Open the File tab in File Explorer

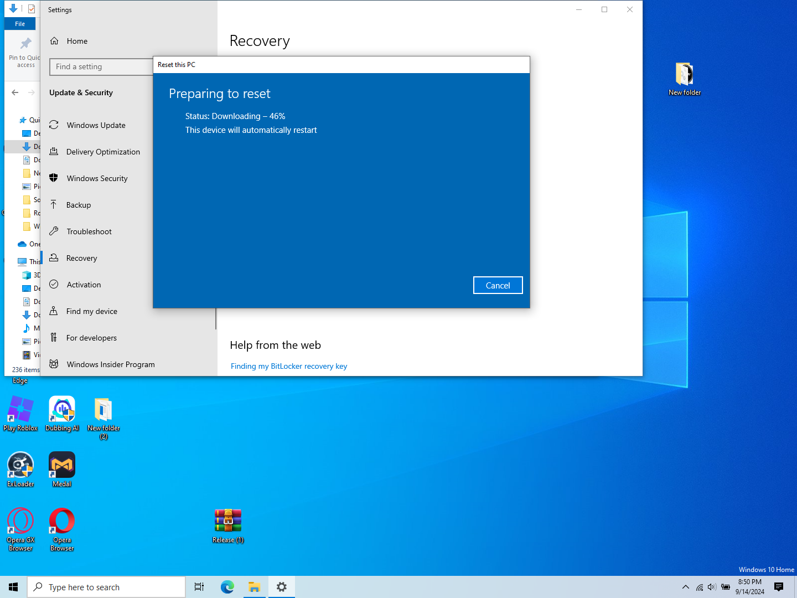pyautogui.click(x=20, y=24)
